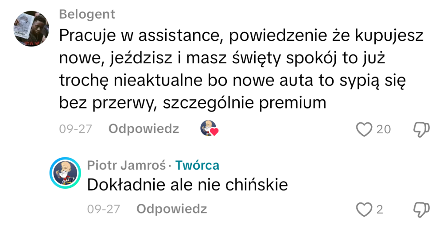Click the 20 likes count

pyautogui.click(x=384, y=129)
